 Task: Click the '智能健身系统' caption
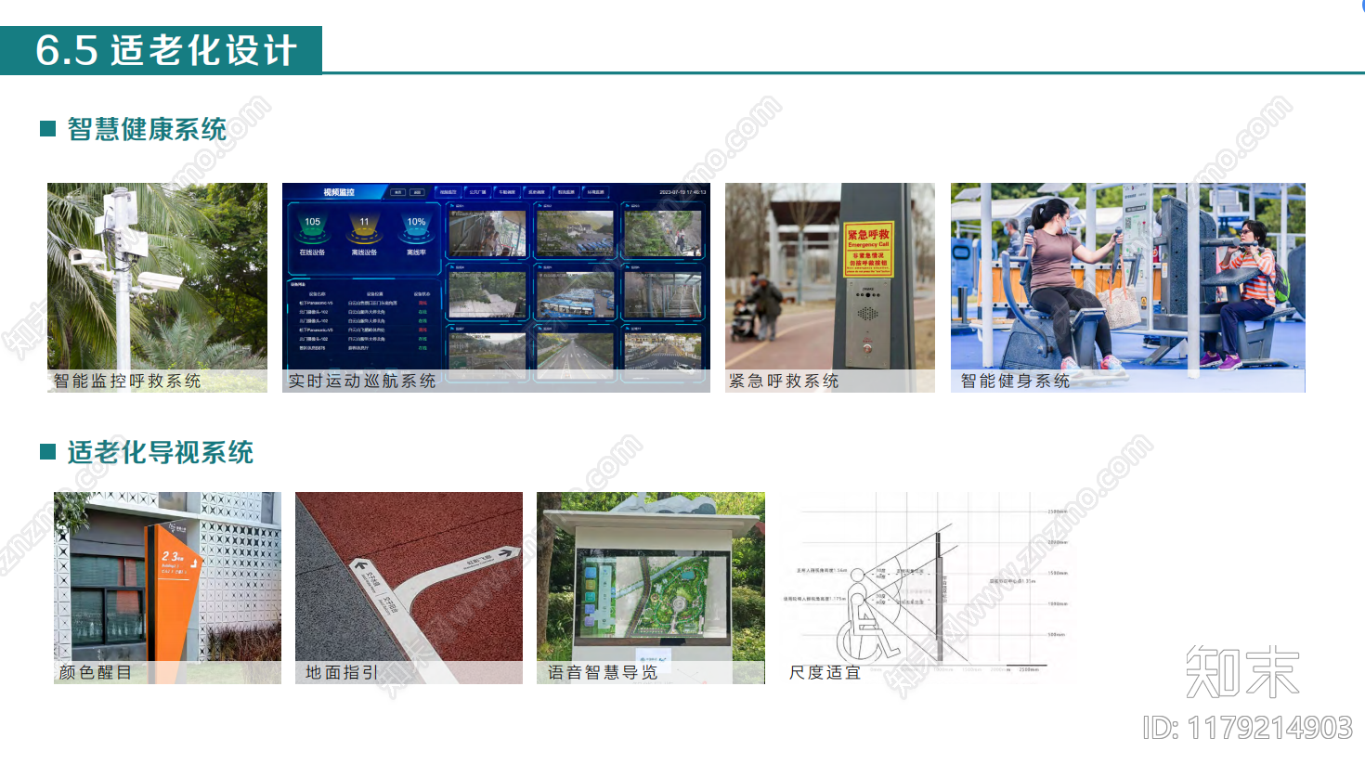[1015, 381]
